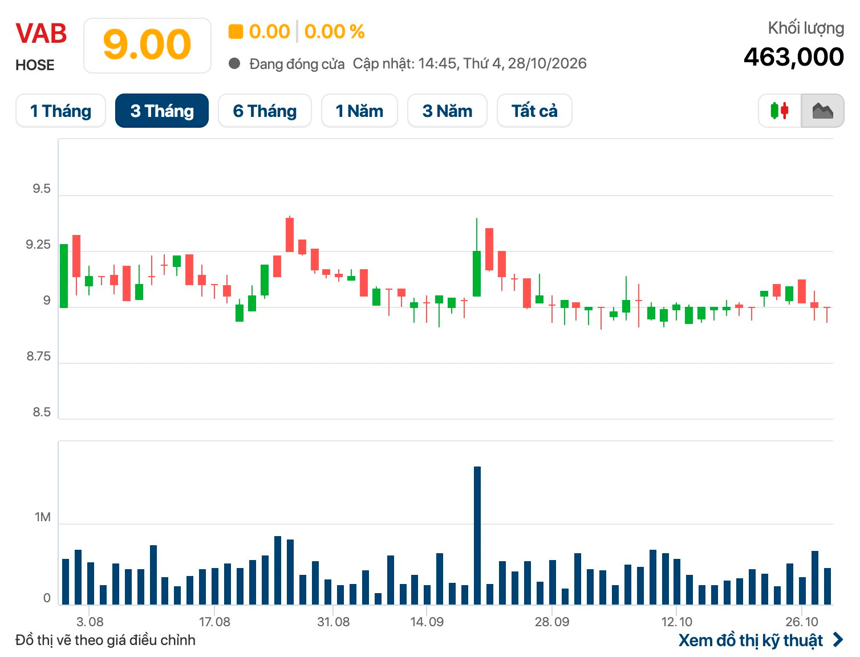The height and width of the screenshot is (657, 860).
Task: Select the 3 Tháng time range
Action: click(162, 111)
